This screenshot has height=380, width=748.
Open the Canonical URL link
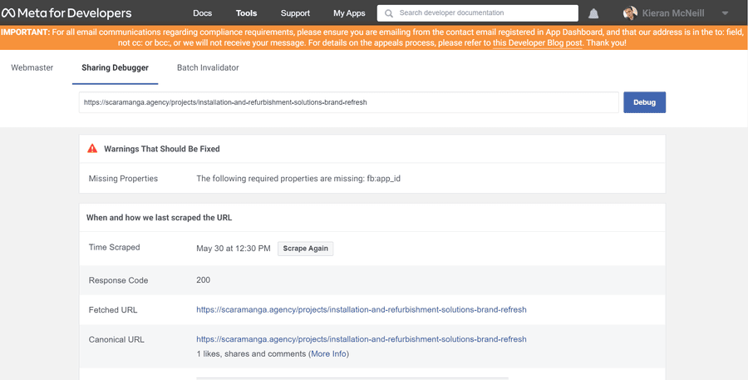pyautogui.click(x=362, y=339)
